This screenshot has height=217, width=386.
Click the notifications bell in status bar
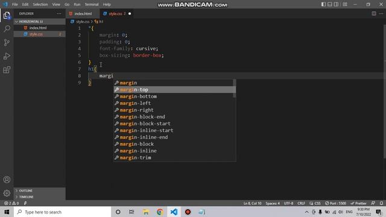[381, 203]
